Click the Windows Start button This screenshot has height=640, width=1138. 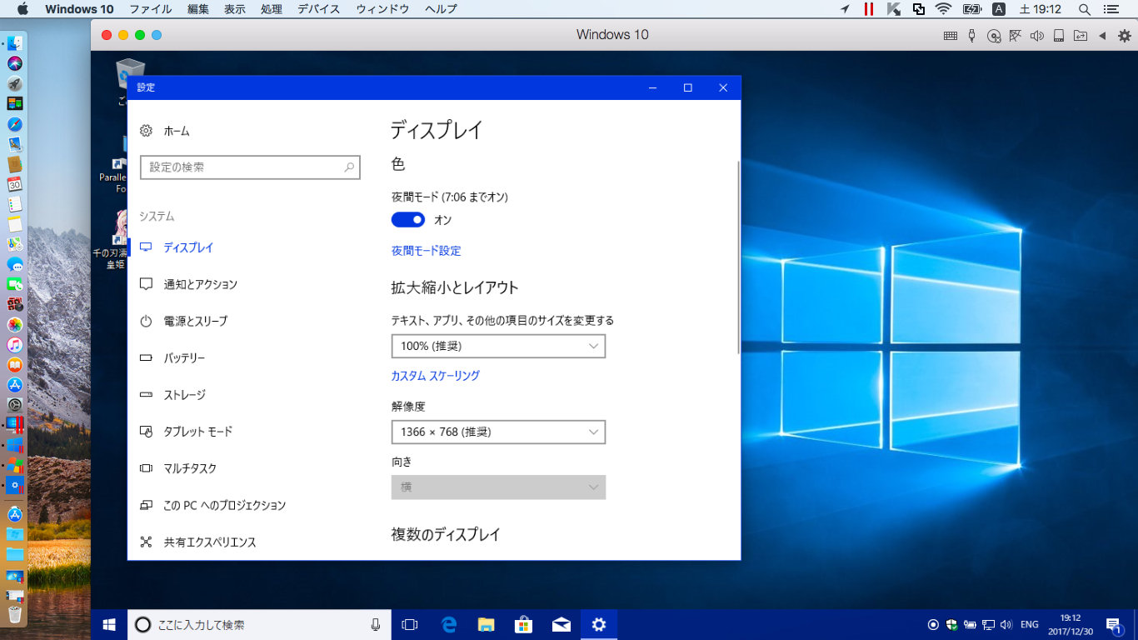pyautogui.click(x=109, y=624)
